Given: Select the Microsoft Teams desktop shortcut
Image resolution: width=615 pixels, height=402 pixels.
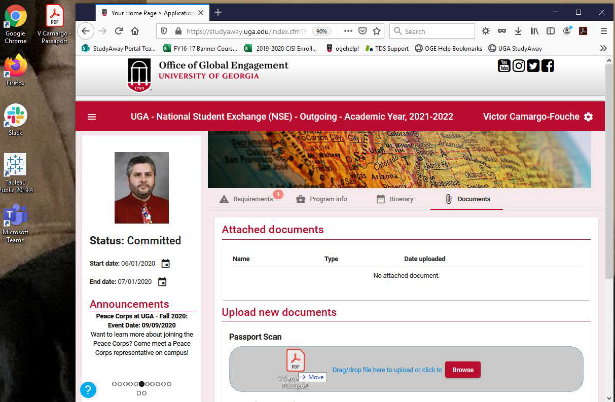Looking at the screenshot, I should pyautogui.click(x=16, y=224).
